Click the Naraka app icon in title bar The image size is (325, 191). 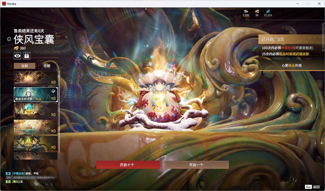click(x=4, y=4)
